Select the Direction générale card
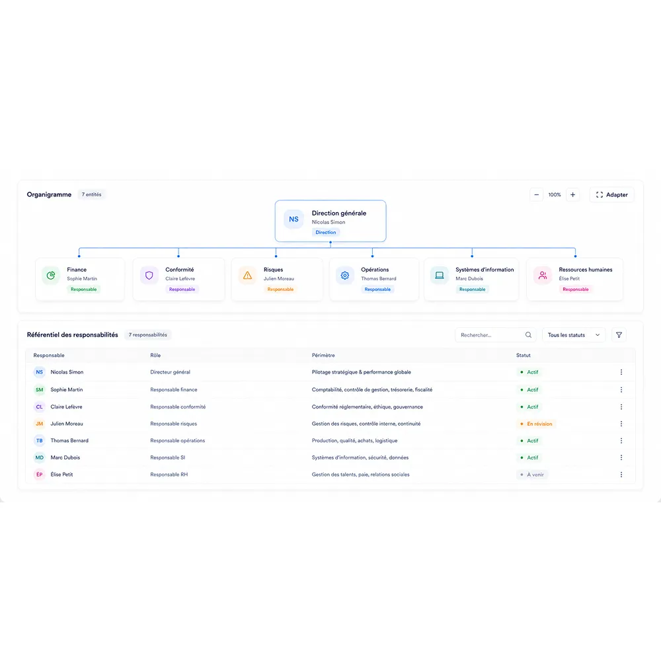The width and height of the screenshot is (661, 661). tap(330, 221)
